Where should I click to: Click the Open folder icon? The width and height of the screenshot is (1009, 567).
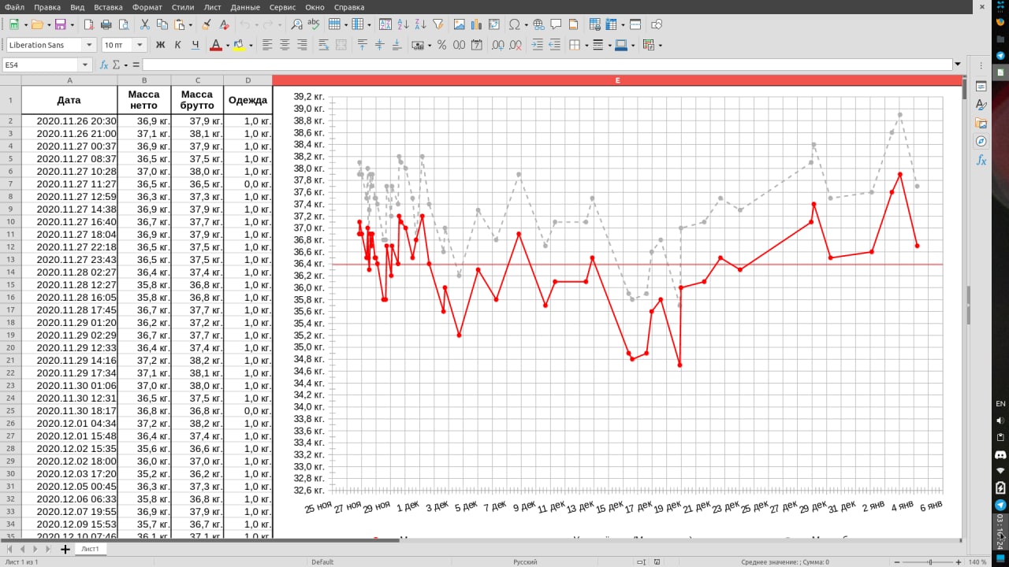coord(36,24)
